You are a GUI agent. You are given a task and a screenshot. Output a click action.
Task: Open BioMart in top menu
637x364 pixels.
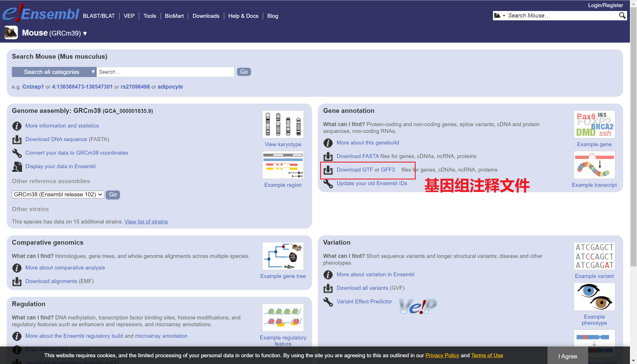[x=174, y=16]
